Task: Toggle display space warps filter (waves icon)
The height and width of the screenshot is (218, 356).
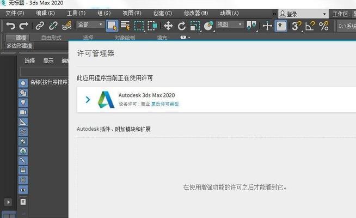Action: point(23,132)
